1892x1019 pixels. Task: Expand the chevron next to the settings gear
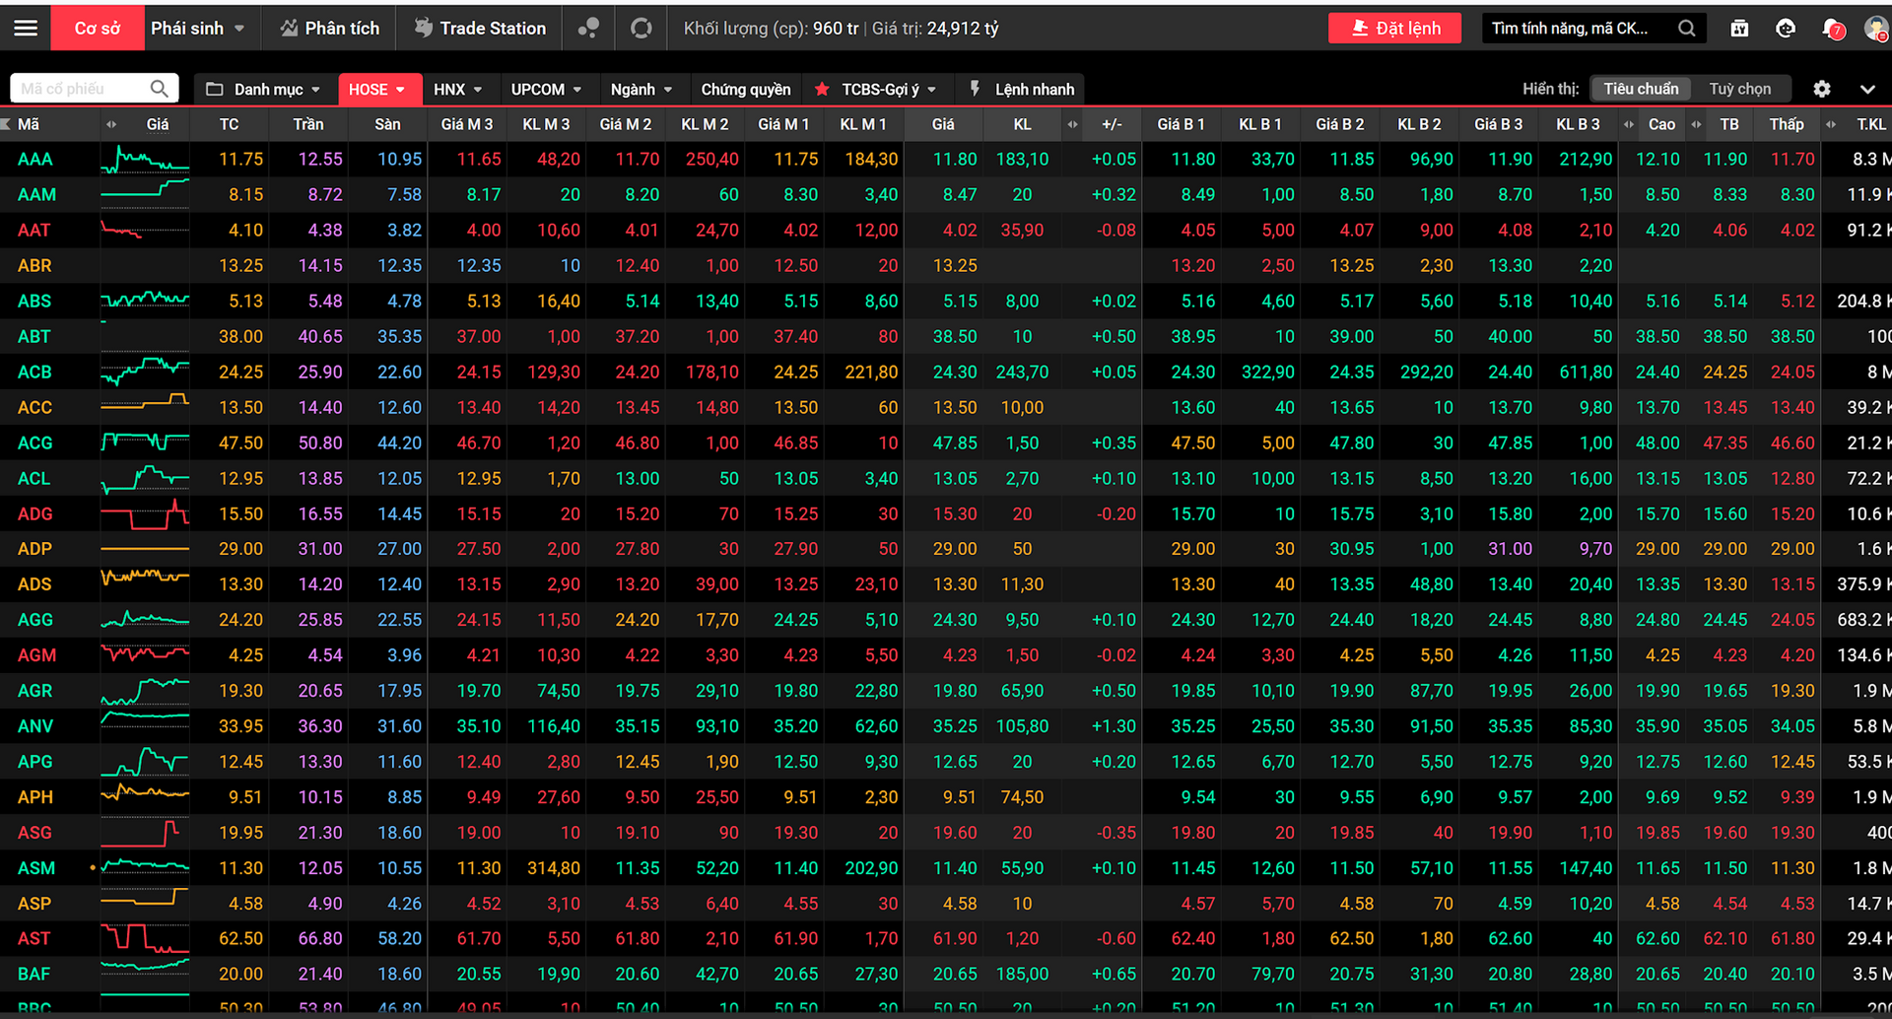point(1867,89)
